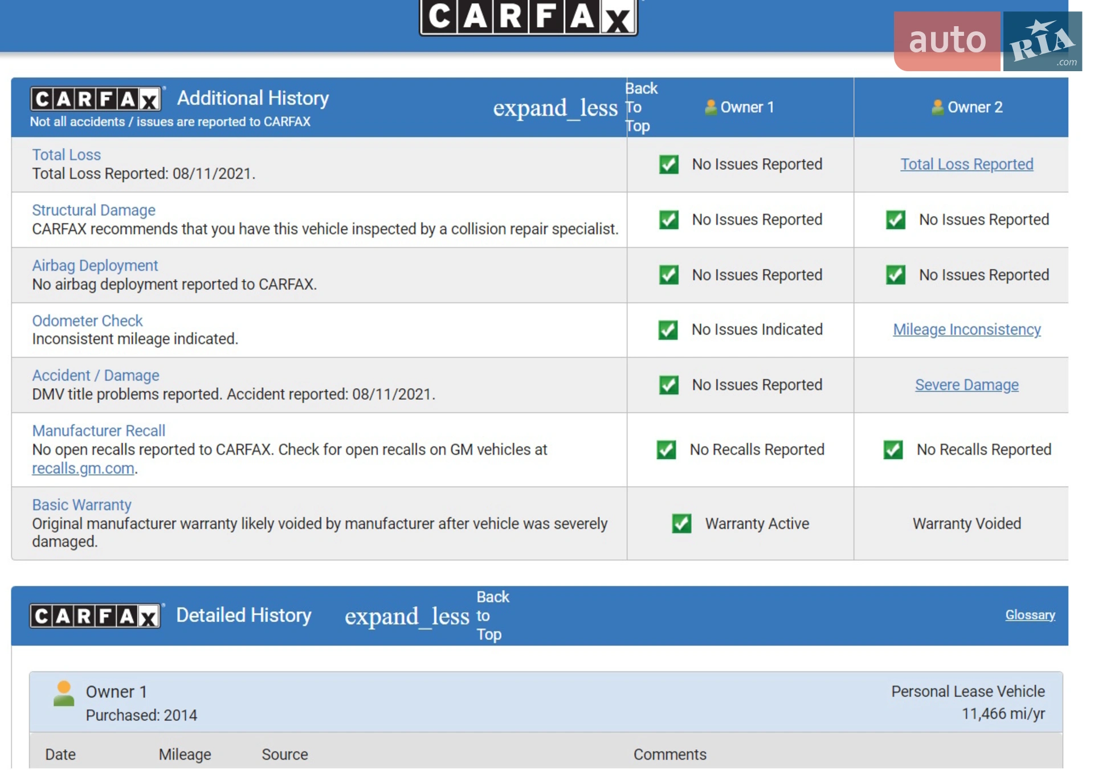Screen dimensions: 1094x776
Task: Click the CARFAX logo in the top banner
Action: (x=528, y=17)
